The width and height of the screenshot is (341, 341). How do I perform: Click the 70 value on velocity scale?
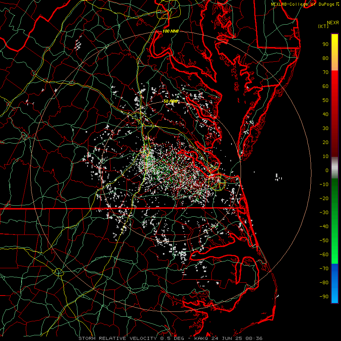coord(325,72)
